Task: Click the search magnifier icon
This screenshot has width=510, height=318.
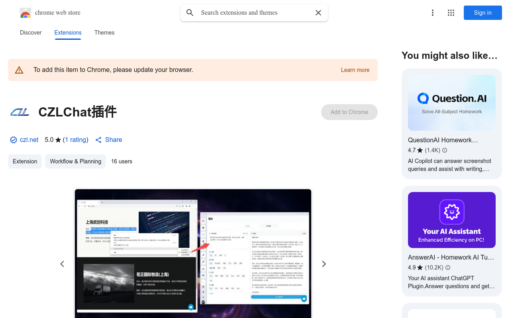Action: pyautogui.click(x=190, y=13)
